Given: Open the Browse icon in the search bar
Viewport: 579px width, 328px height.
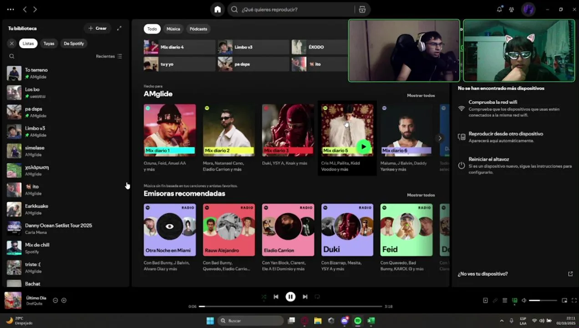Looking at the screenshot, I should (362, 9).
